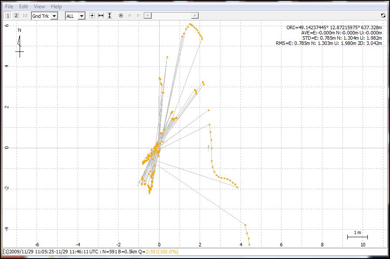Open the Edit menu
The height and width of the screenshot is (259, 390).
coord(24,7)
